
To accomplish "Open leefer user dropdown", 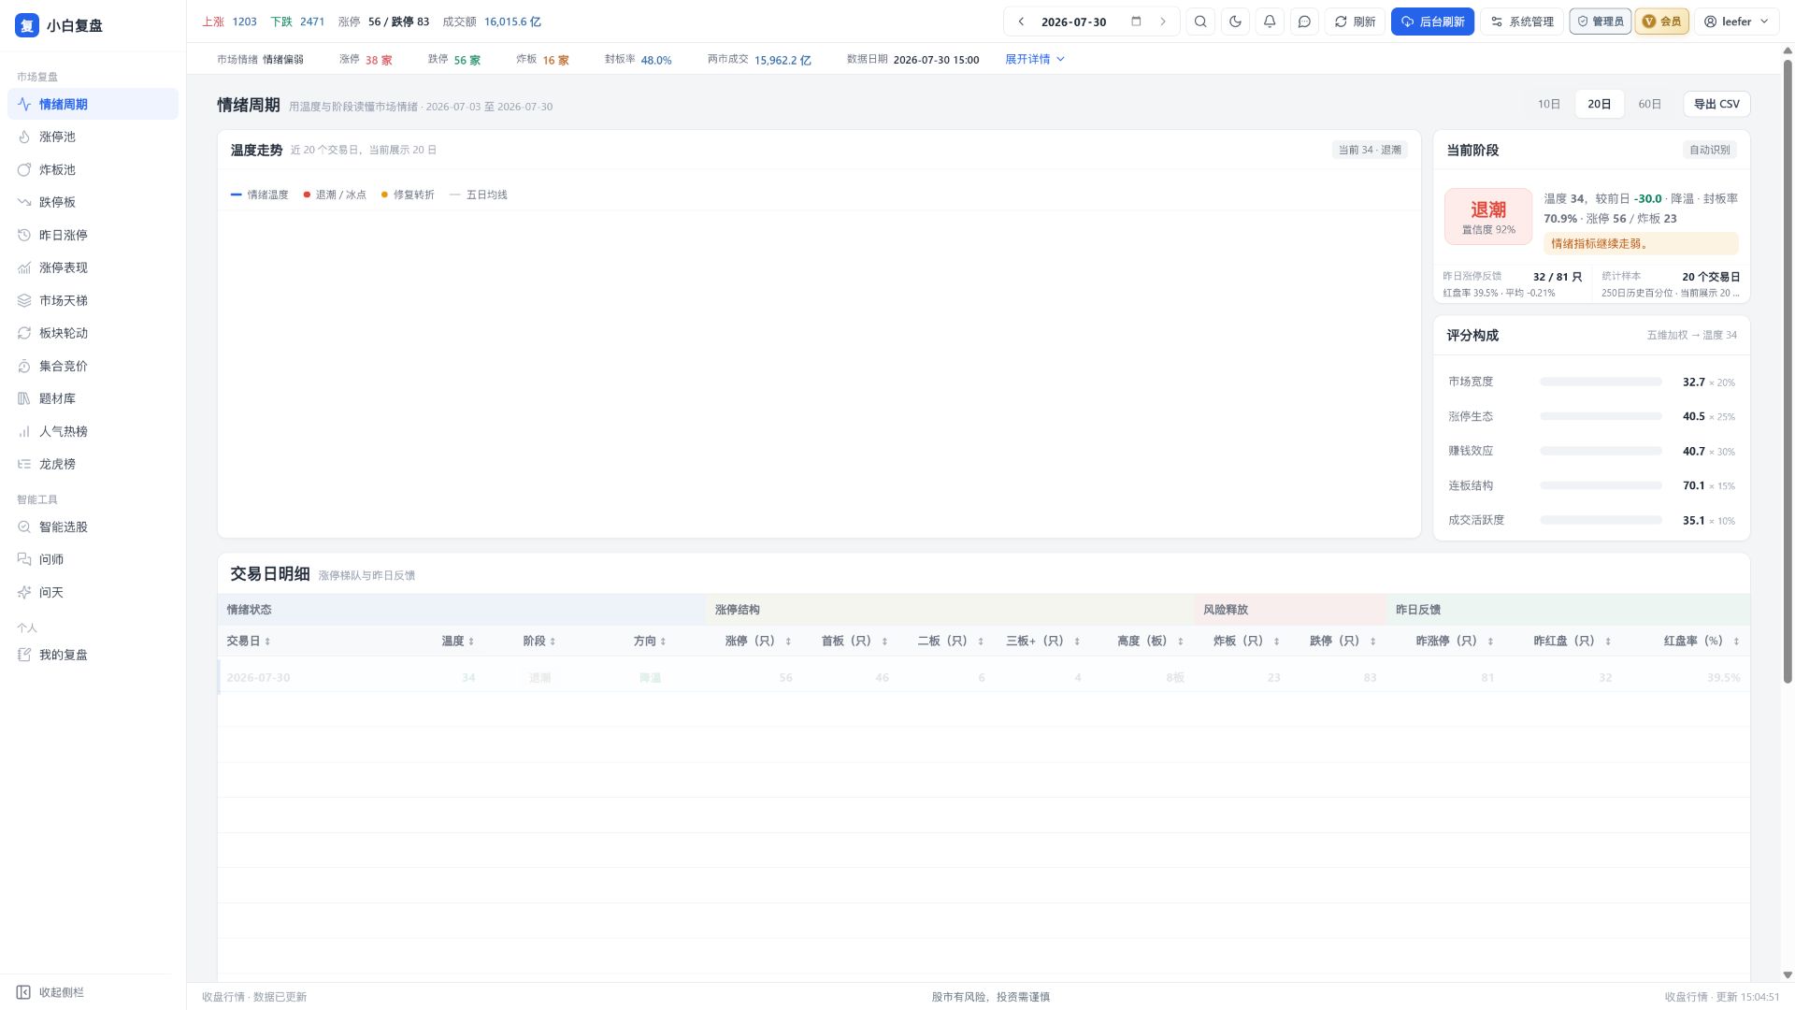I will point(1736,22).
